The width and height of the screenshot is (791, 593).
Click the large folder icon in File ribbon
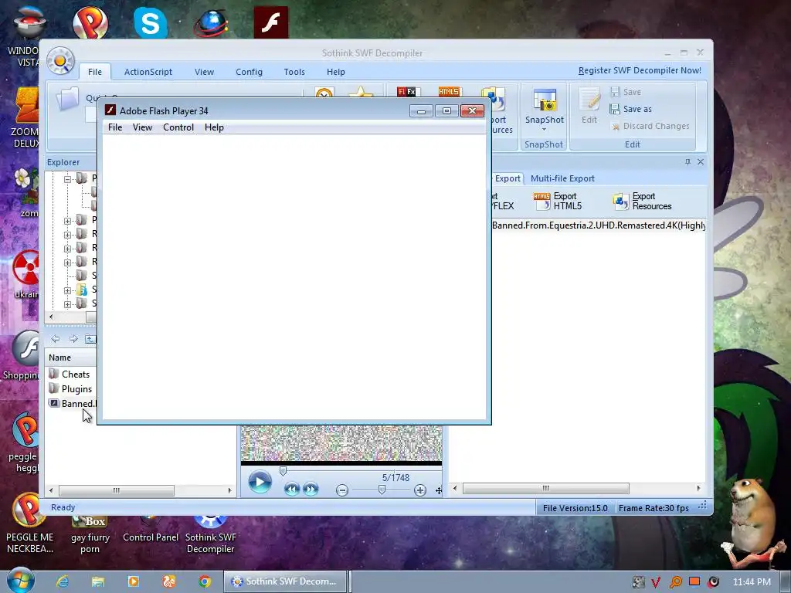[67, 99]
